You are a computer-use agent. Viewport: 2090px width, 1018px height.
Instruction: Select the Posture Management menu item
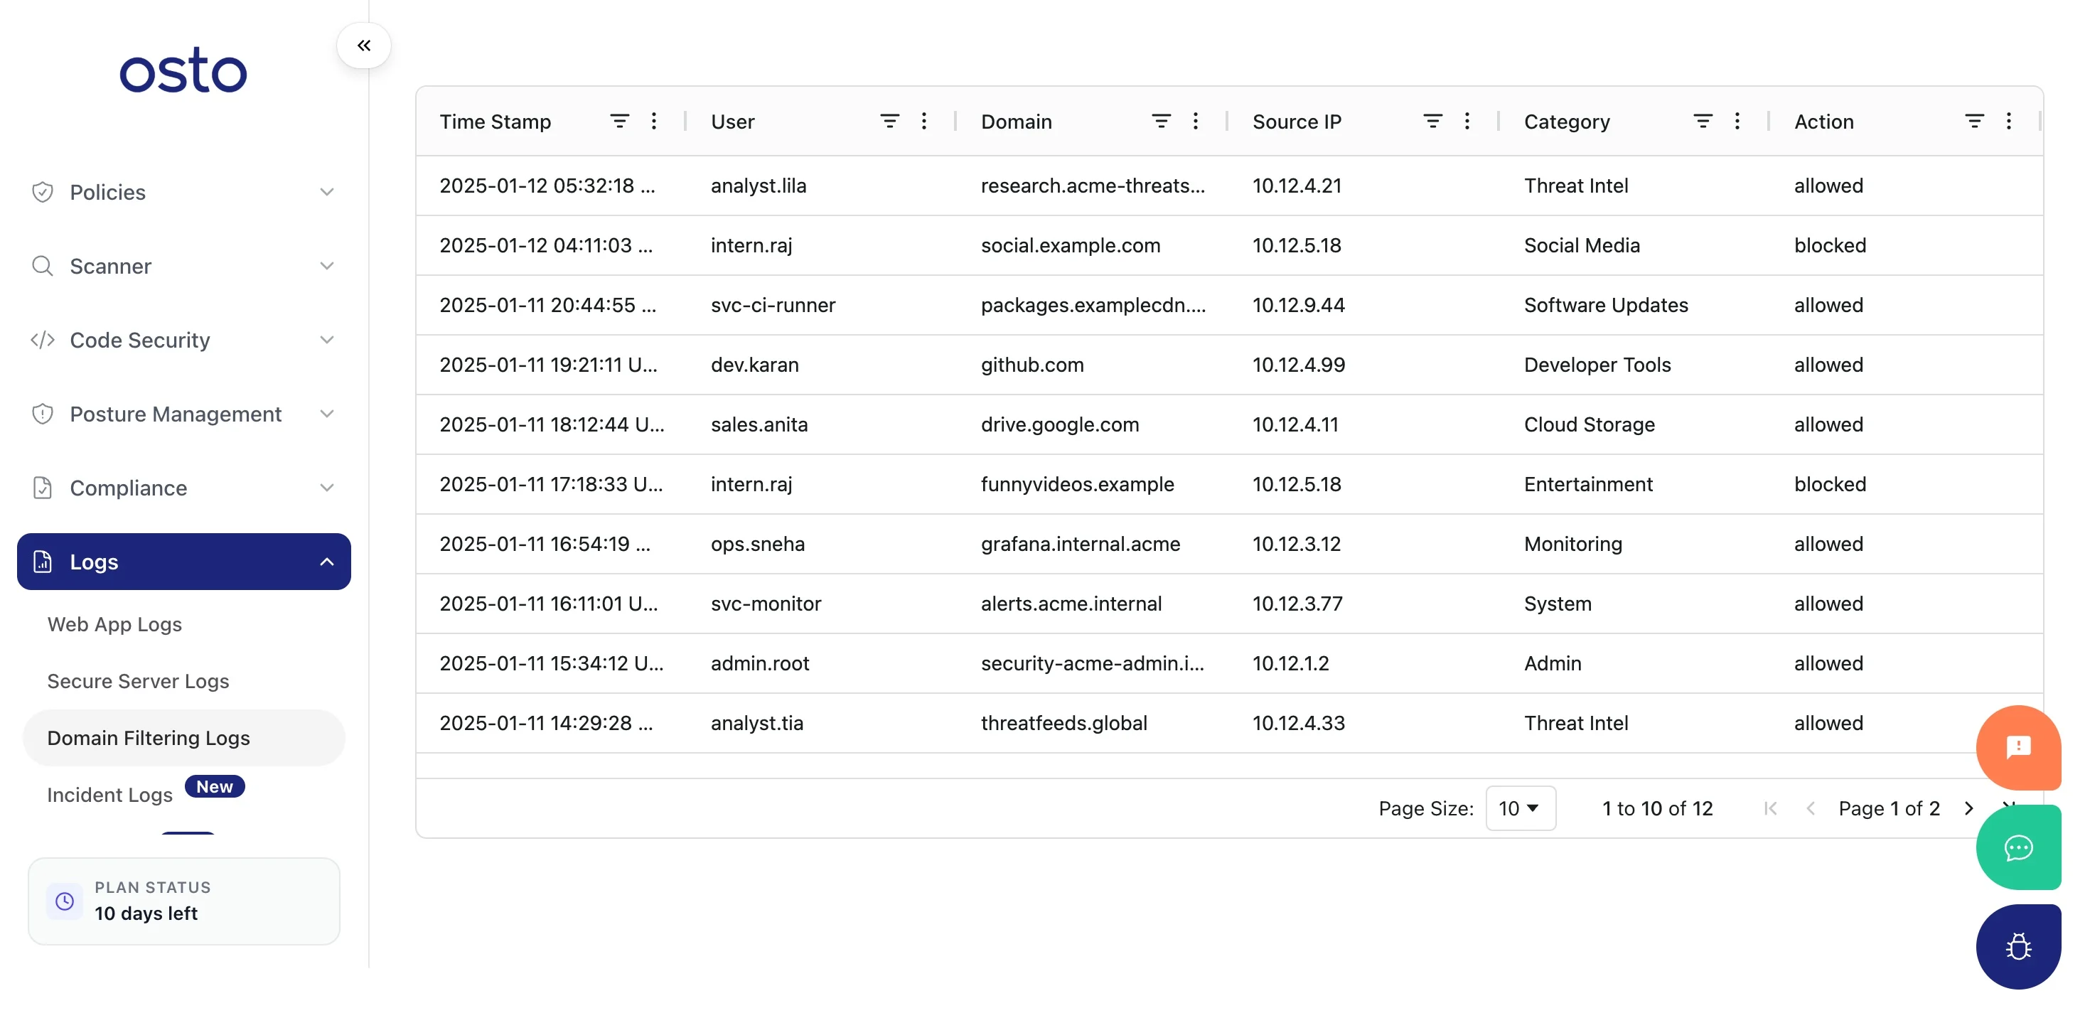184,414
